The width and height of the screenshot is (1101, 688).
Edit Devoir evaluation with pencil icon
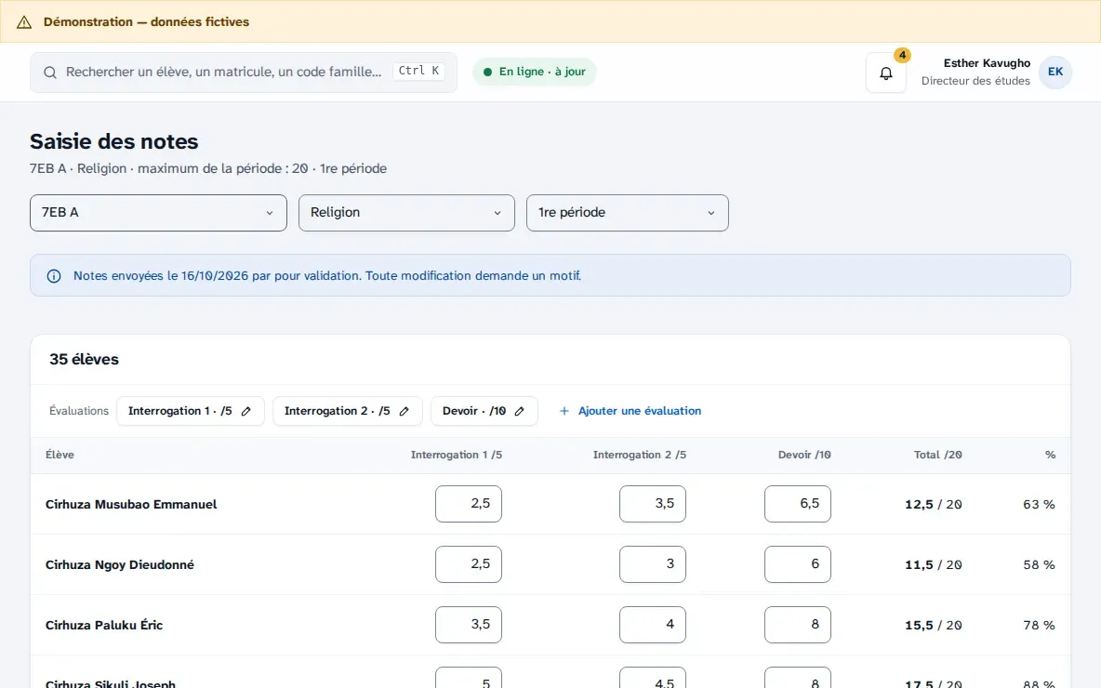[x=519, y=411]
